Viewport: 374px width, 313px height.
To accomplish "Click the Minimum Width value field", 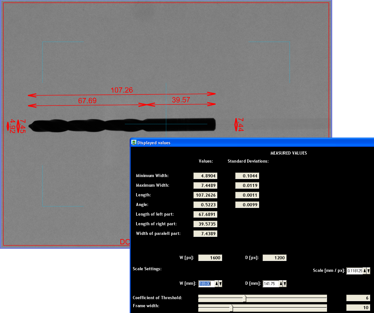I will [205, 176].
